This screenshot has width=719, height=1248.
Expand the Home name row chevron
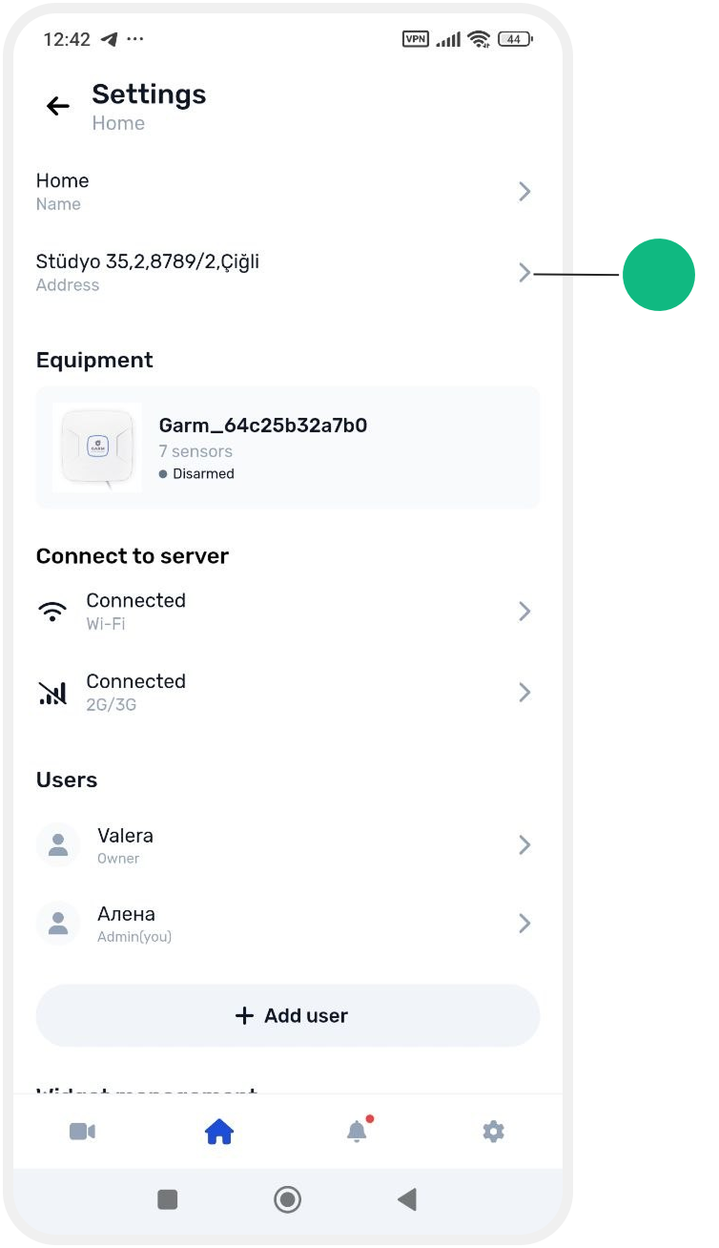[x=524, y=192]
